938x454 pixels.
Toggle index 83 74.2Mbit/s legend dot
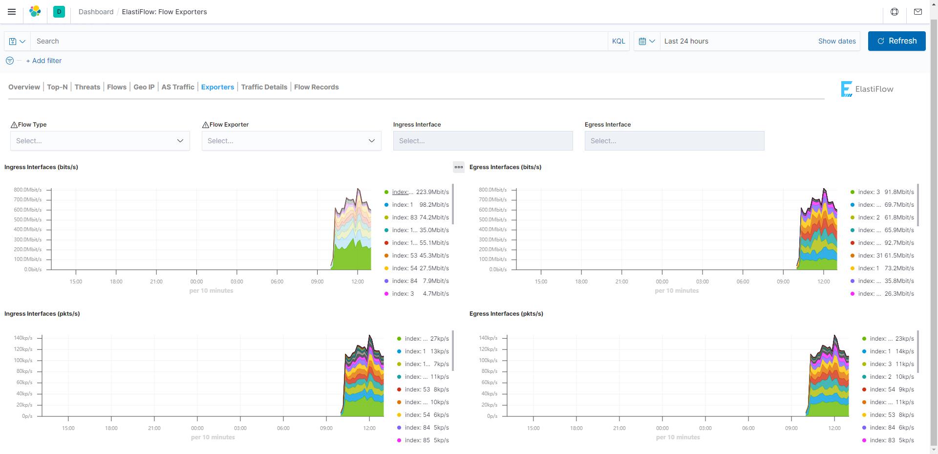click(x=386, y=217)
